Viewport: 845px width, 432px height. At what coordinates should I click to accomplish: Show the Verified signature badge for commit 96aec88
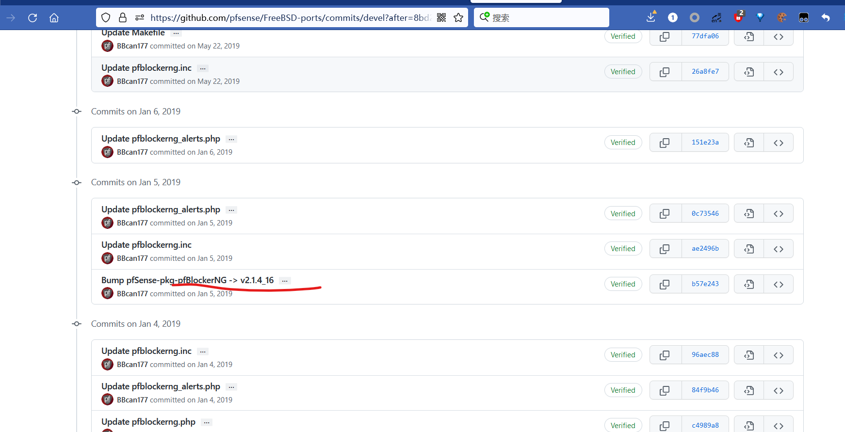click(x=623, y=355)
